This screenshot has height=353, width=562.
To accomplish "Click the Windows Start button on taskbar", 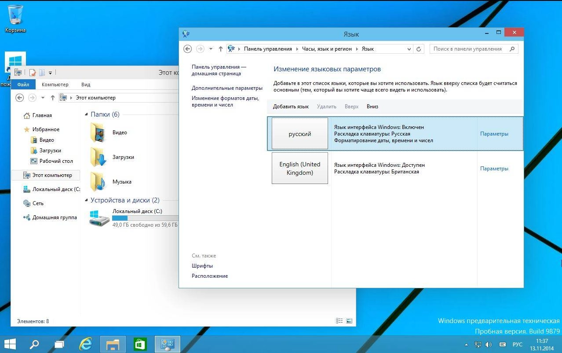I will click(x=11, y=344).
